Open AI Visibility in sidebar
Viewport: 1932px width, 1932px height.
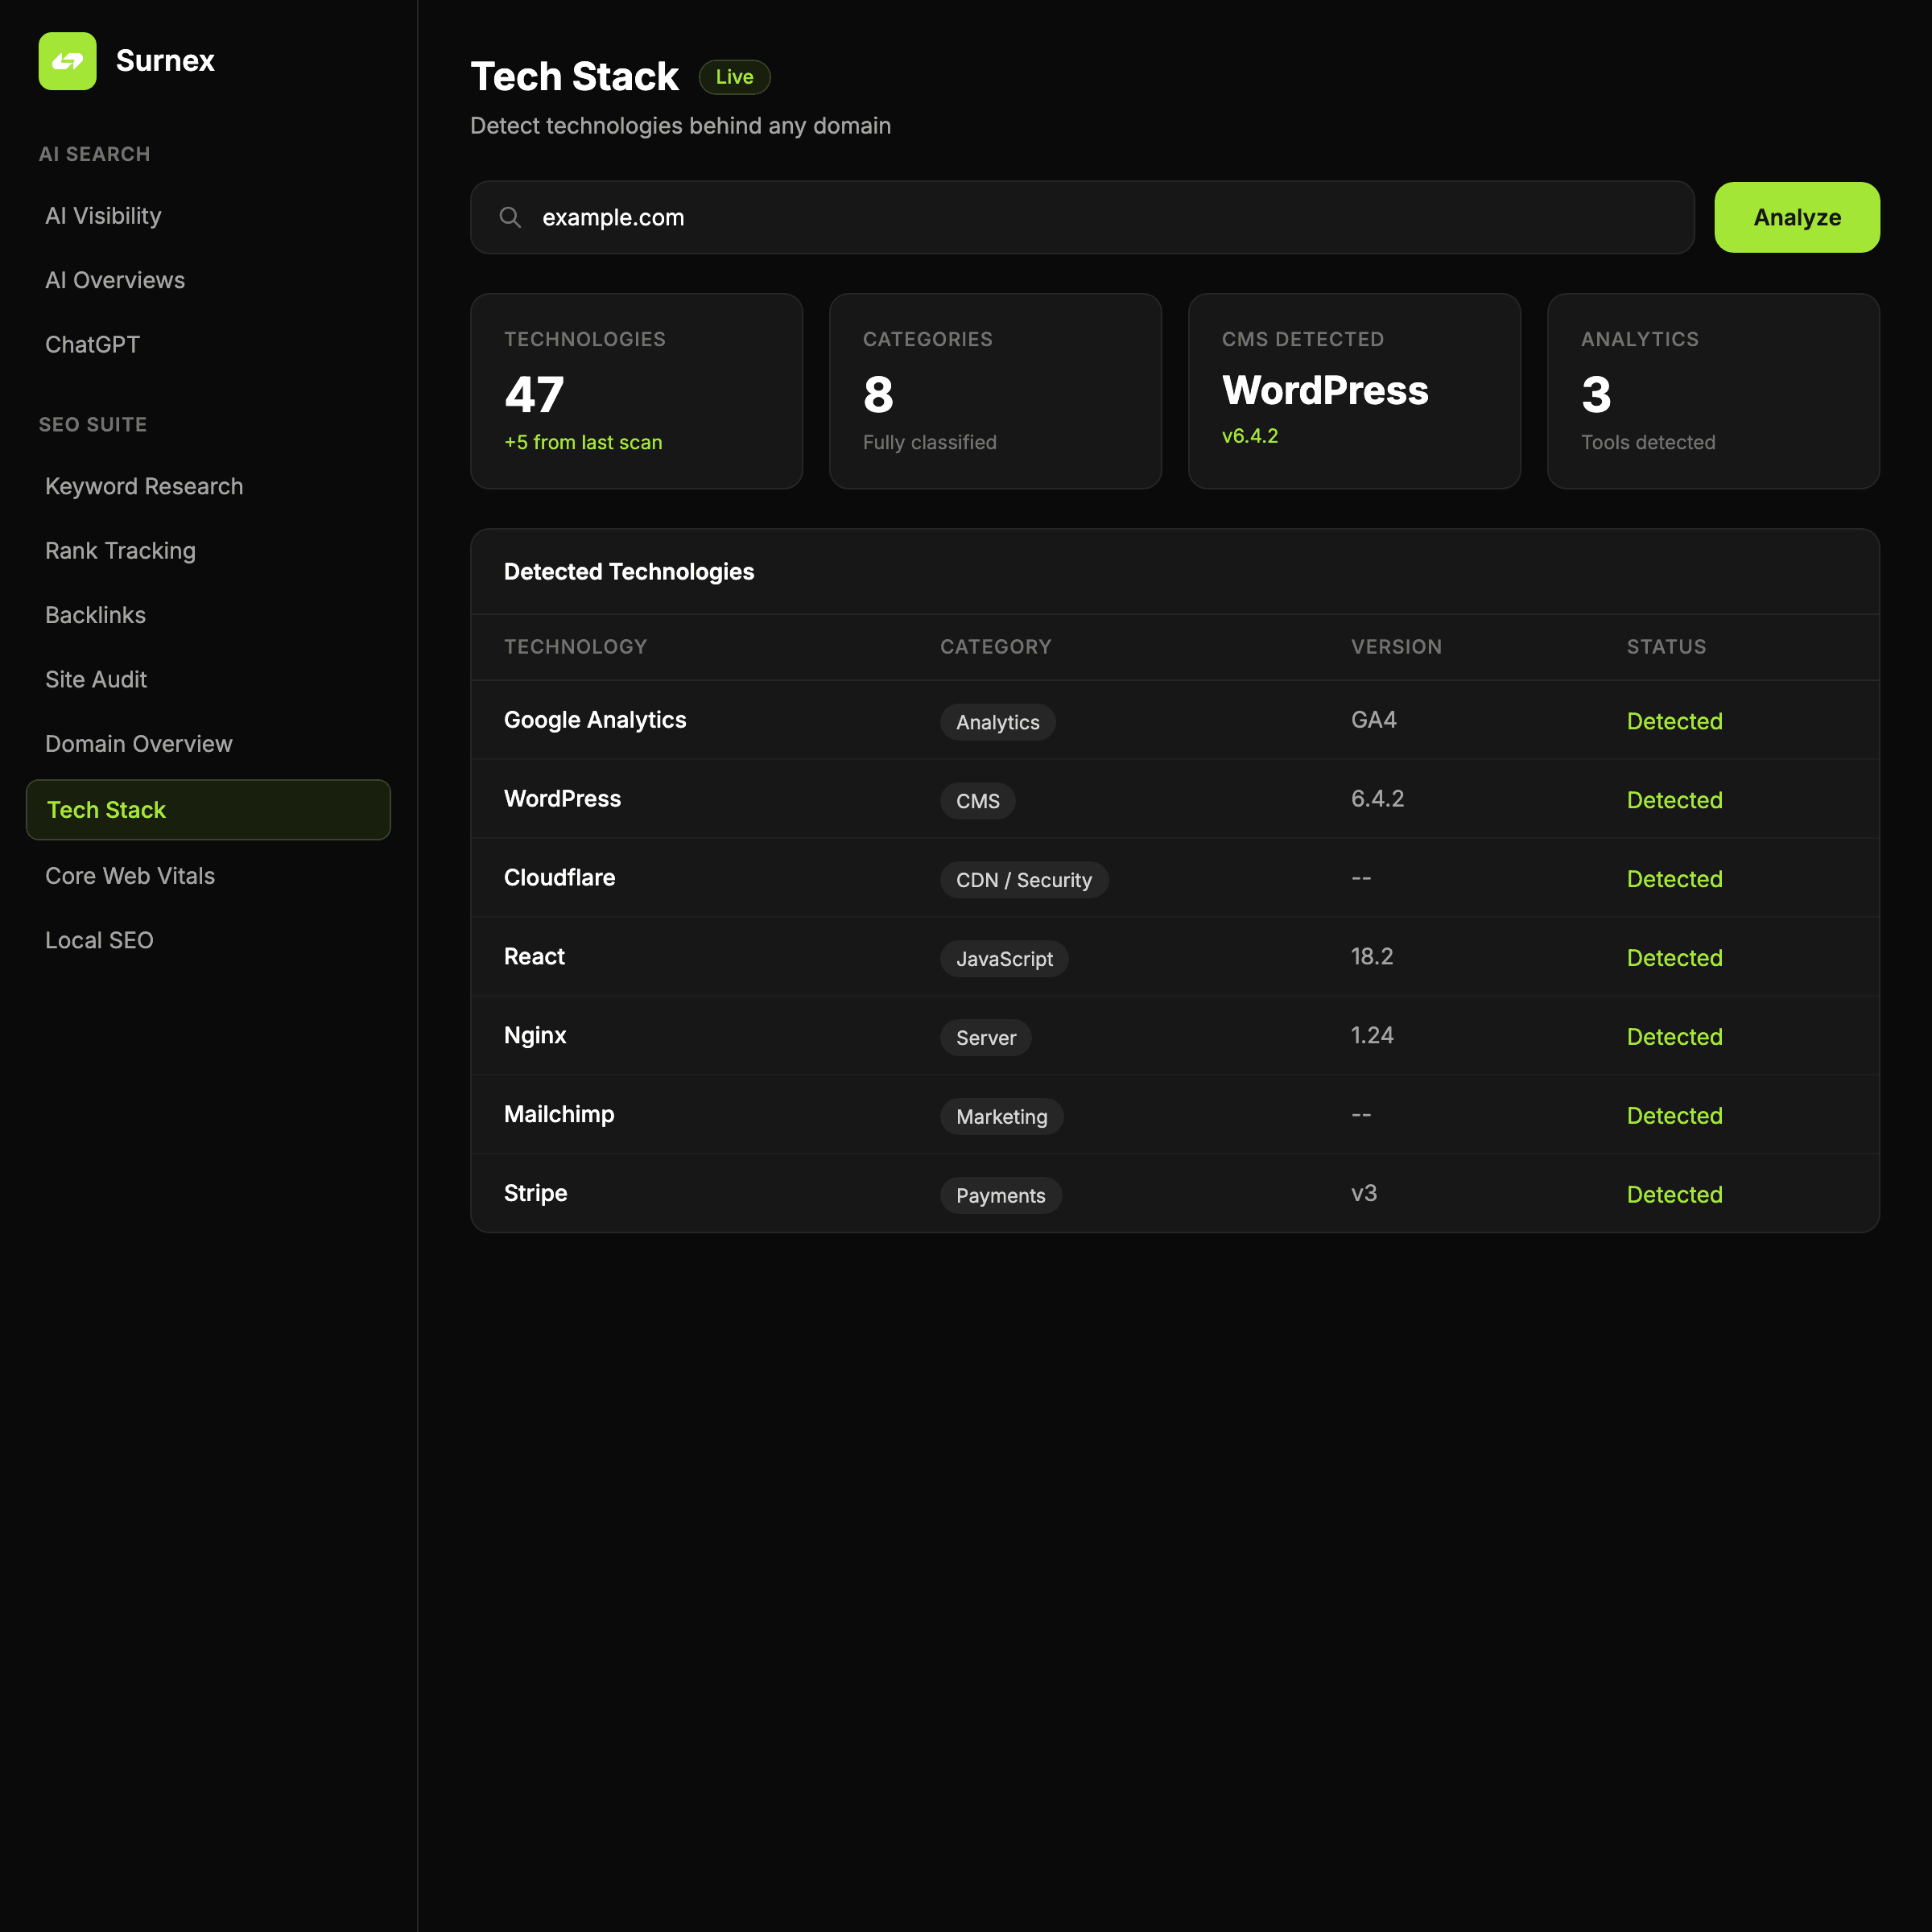point(103,216)
